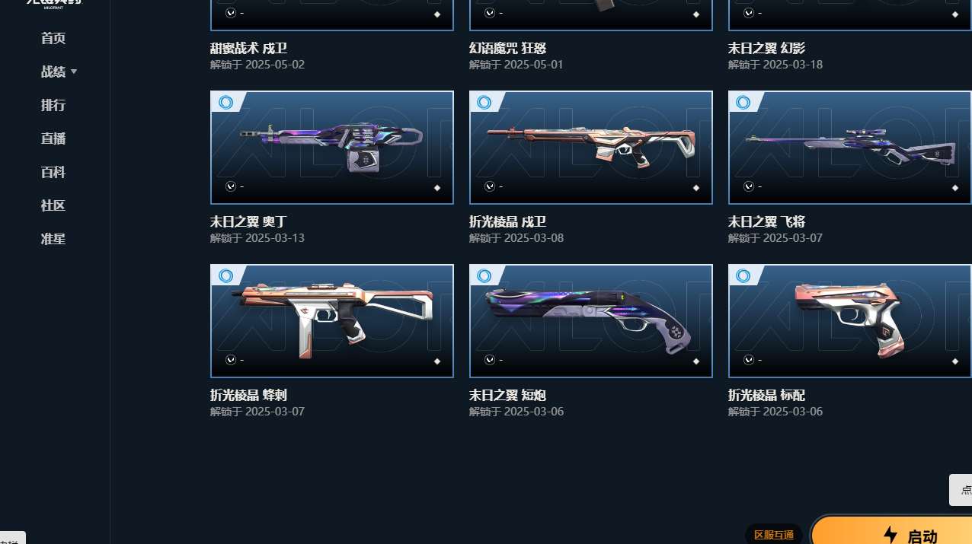Select the 折光棱晶 蜂刺 weapon image
This screenshot has width=972, height=544.
coord(332,321)
